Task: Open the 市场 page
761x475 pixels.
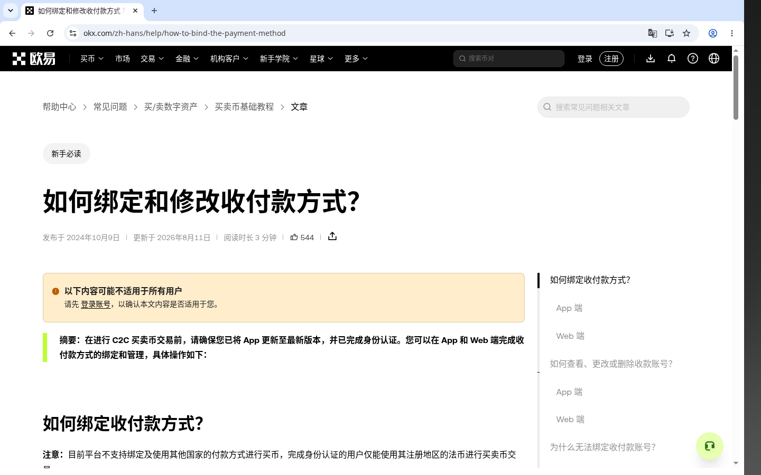Action: click(123, 59)
